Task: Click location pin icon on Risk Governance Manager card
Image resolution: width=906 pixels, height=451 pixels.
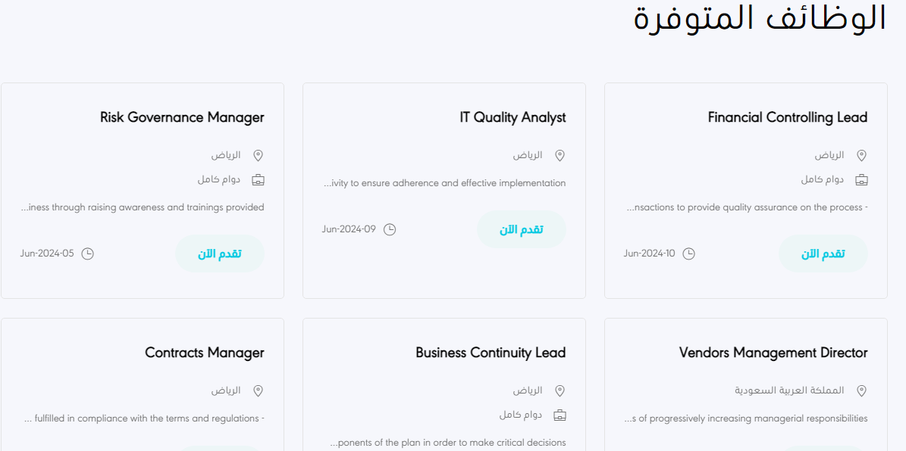Action: click(259, 156)
